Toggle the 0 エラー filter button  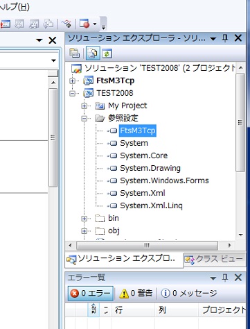(91, 294)
